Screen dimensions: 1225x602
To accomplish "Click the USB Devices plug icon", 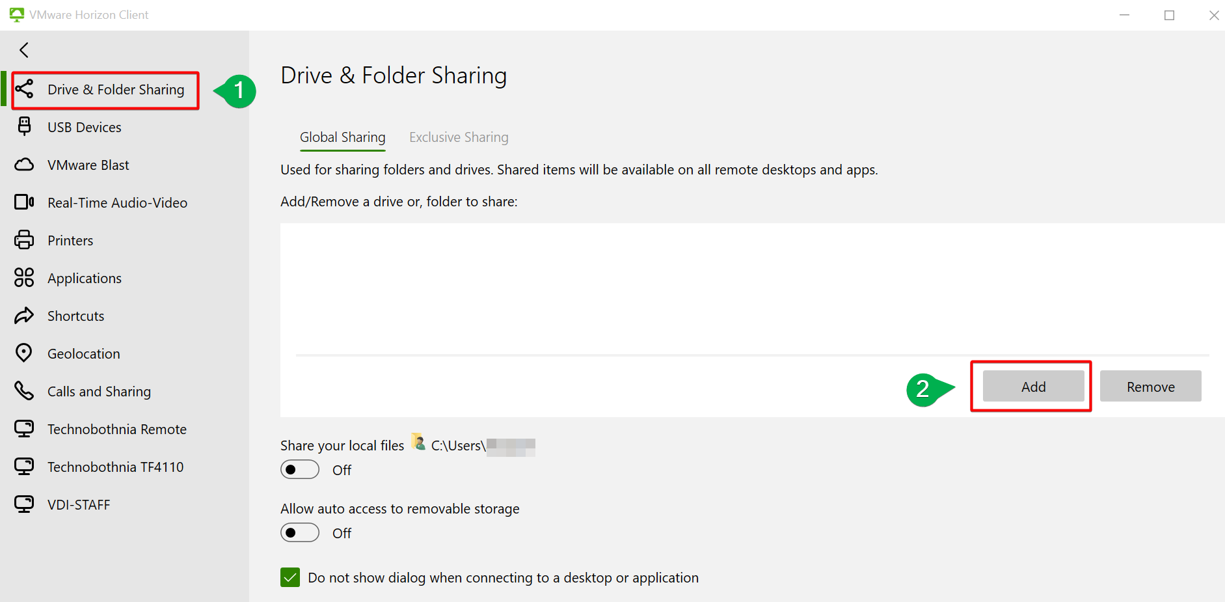I will pyautogui.click(x=24, y=127).
